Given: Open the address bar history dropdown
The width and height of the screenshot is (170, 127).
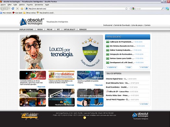Looking at the screenshot, I should (x=129, y=8).
